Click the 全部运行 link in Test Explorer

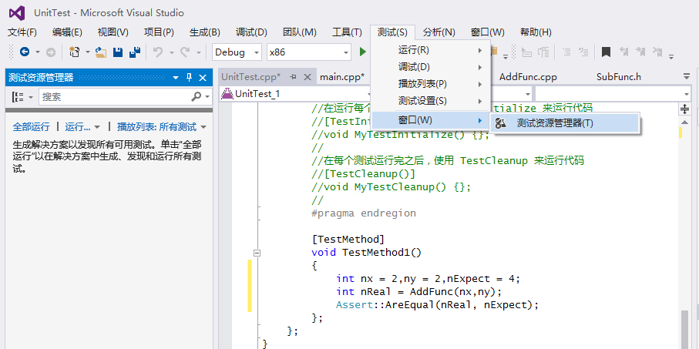click(31, 127)
